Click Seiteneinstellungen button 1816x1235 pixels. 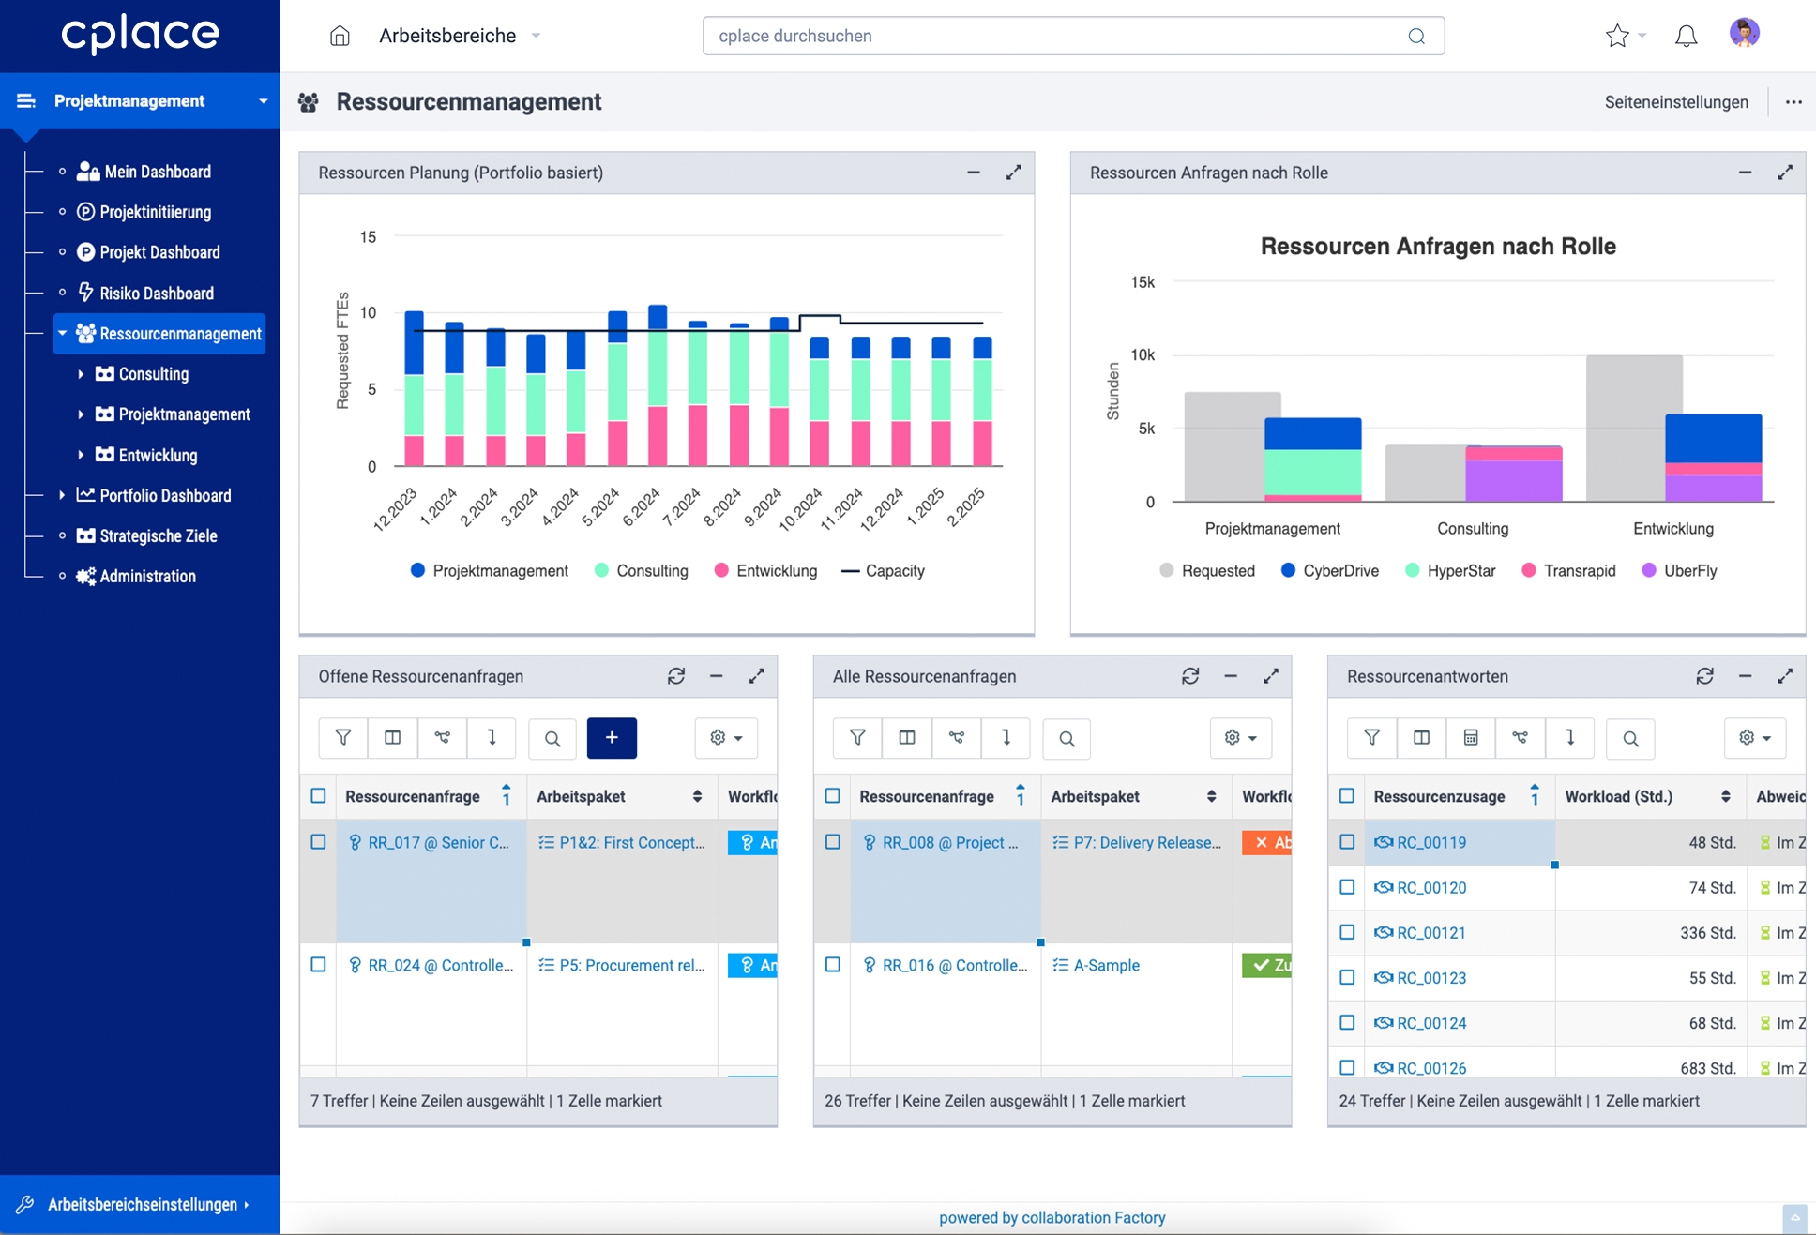[x=1675, y=102]
